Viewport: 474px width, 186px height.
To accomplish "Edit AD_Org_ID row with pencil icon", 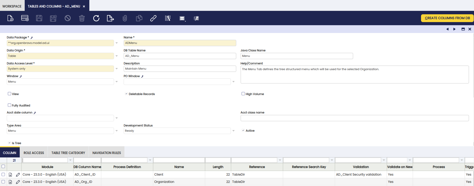I will pyautogui.click(x=18, y=182).
